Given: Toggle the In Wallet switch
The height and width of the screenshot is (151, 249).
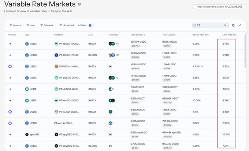Looking at the screenshot, I should point(91,25).
